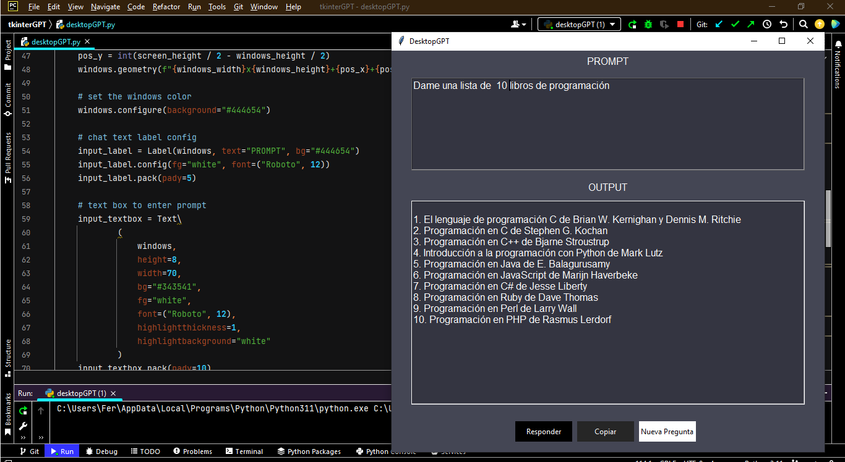Click desktopGPT.py breadcrumb in navigation bar
This screenshot has width=845, height=462.
pos(85,25)
